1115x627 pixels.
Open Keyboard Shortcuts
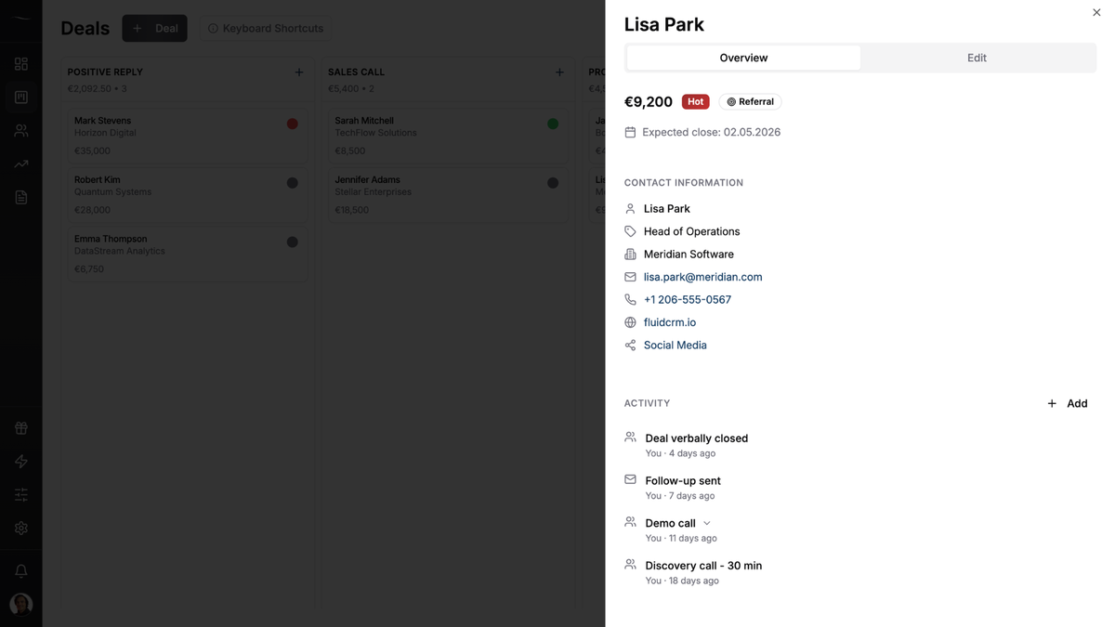265,28
